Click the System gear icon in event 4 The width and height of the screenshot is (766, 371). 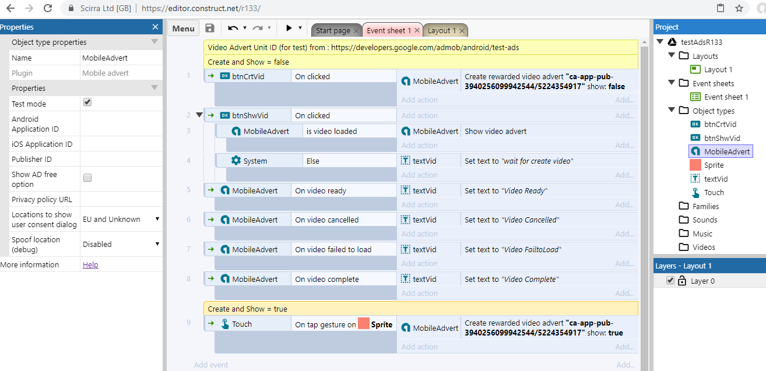click(236, 161)
